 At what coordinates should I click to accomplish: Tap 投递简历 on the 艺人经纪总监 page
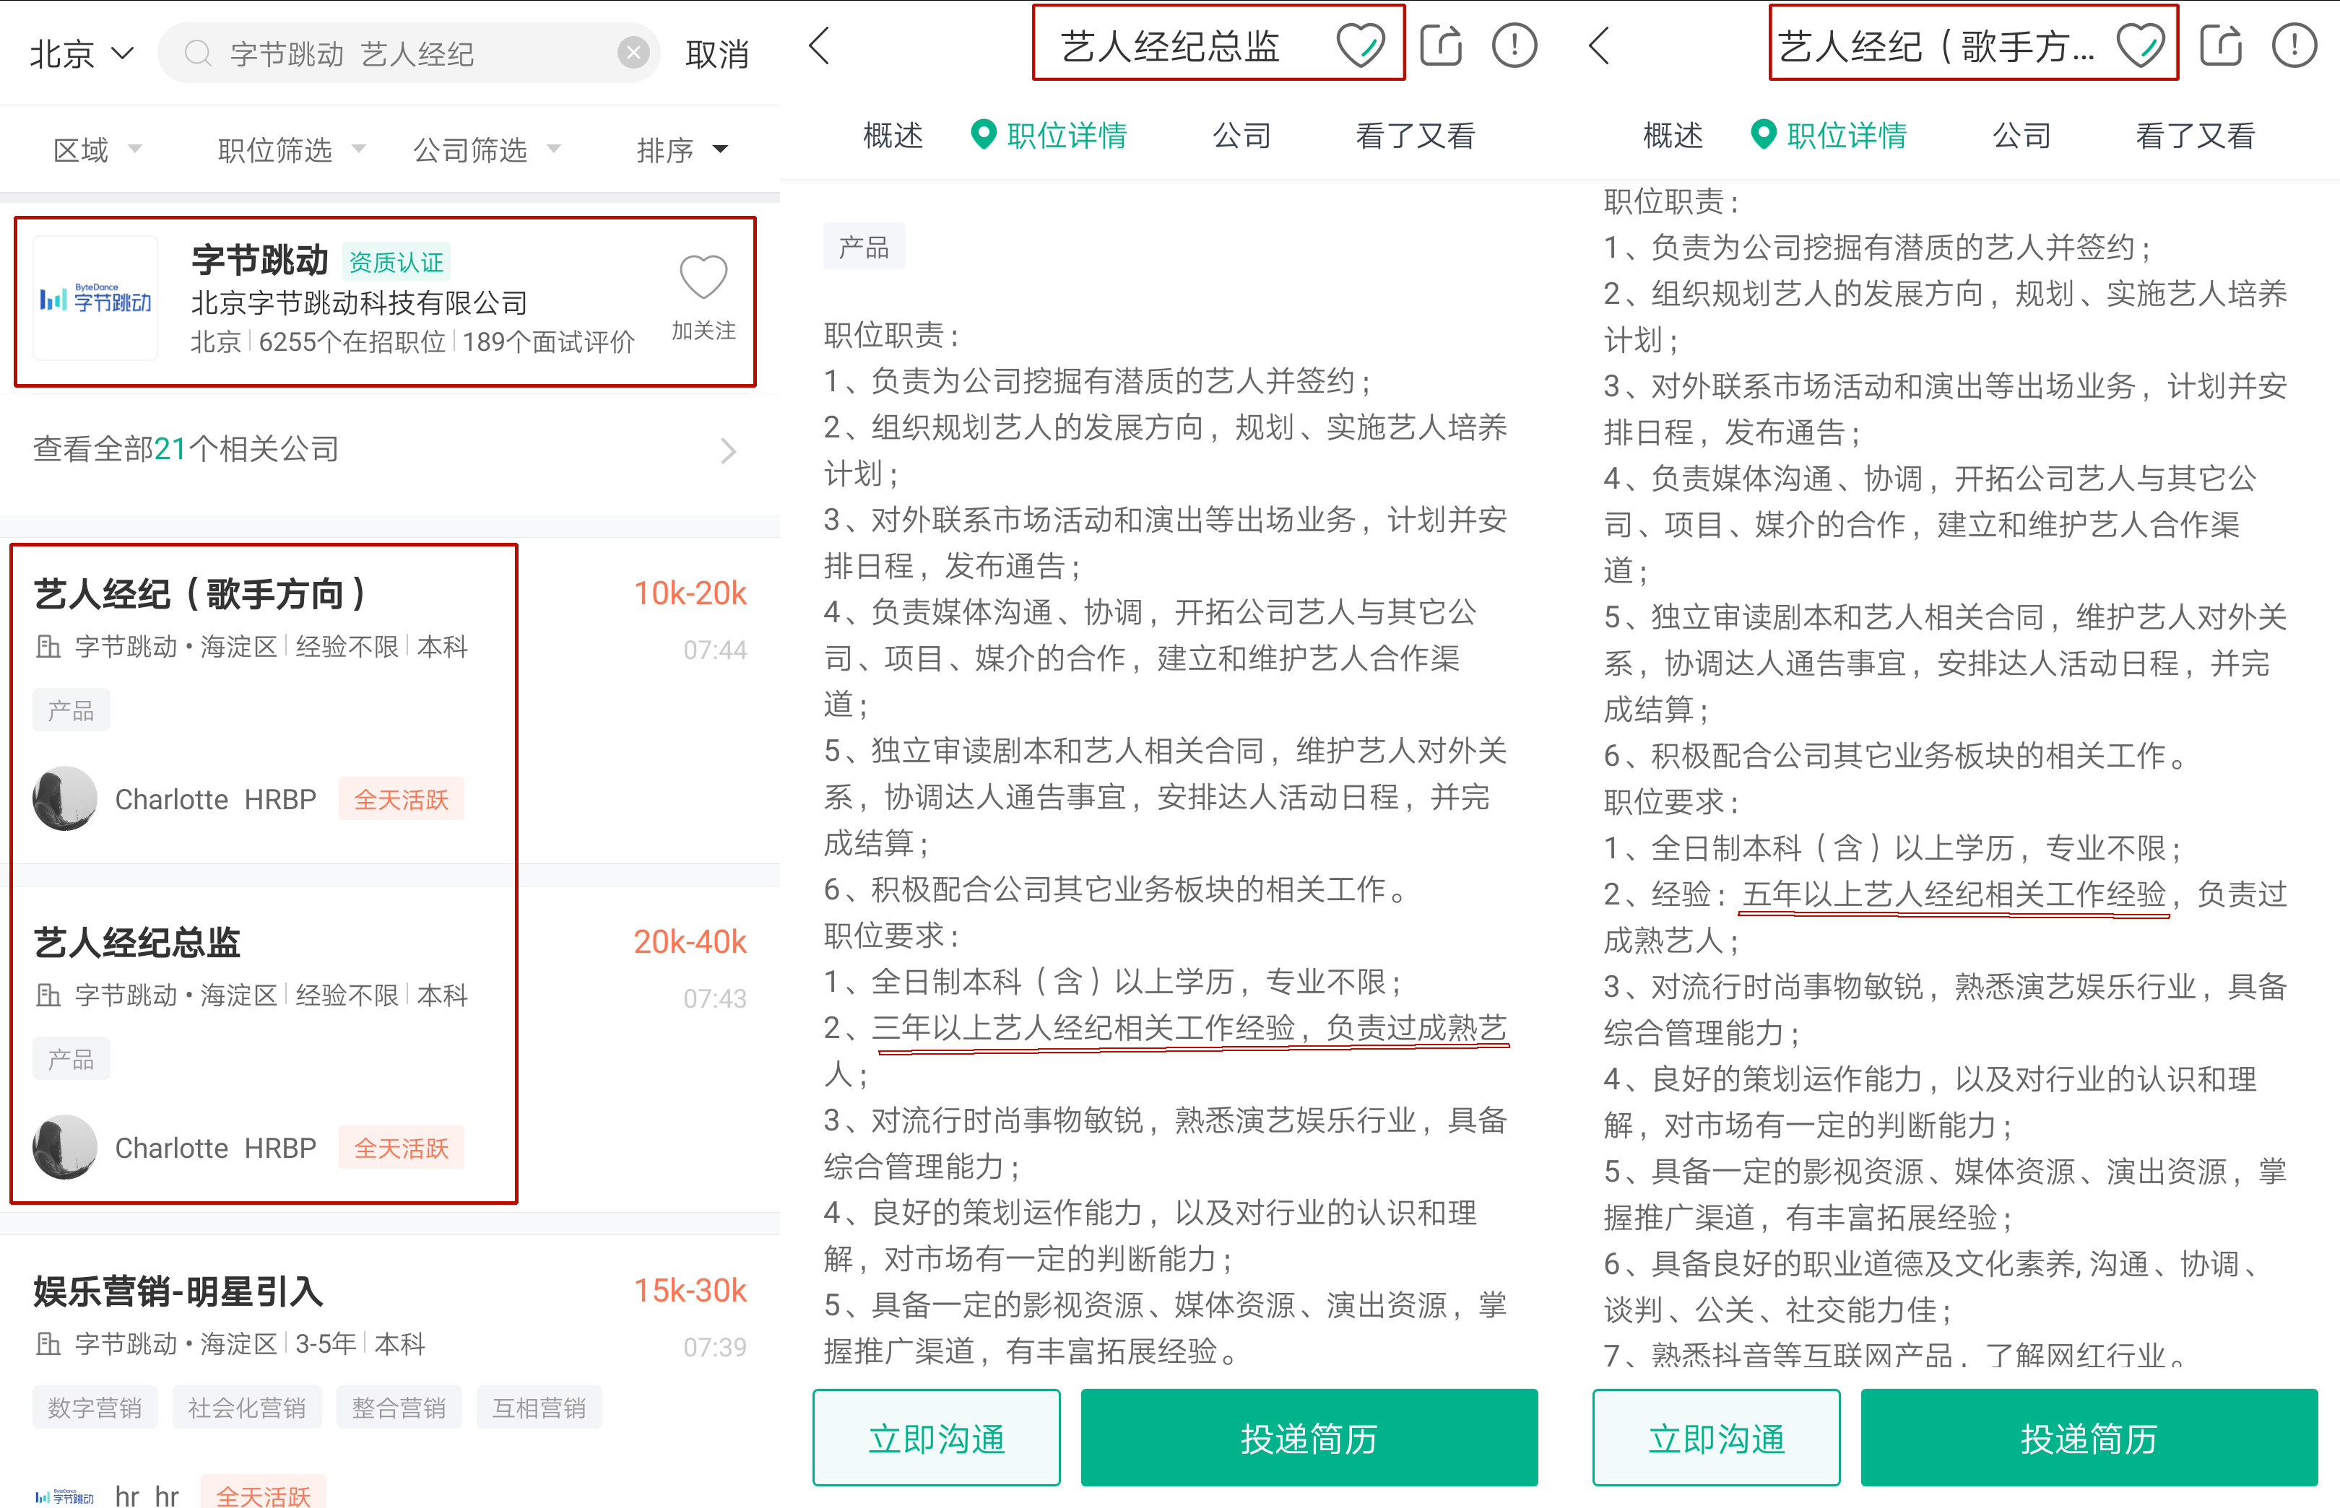click(x=1309, y=1437)
